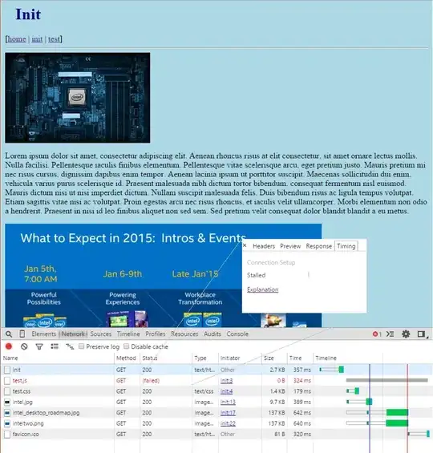Show the console drawer icon

pyautogui.click(x=390, y=334)
